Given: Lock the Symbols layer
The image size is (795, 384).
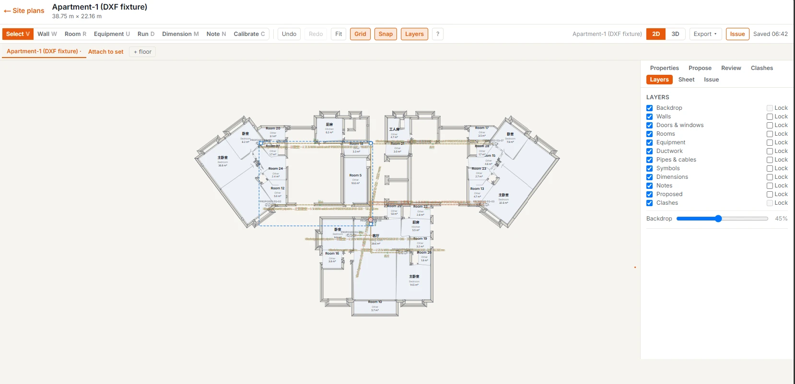Looking at the screenshot, I should (770, 168).
